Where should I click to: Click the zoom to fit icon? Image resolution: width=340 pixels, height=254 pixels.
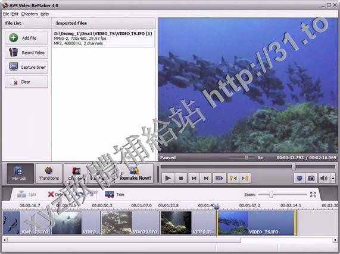(x=313, y=195)
